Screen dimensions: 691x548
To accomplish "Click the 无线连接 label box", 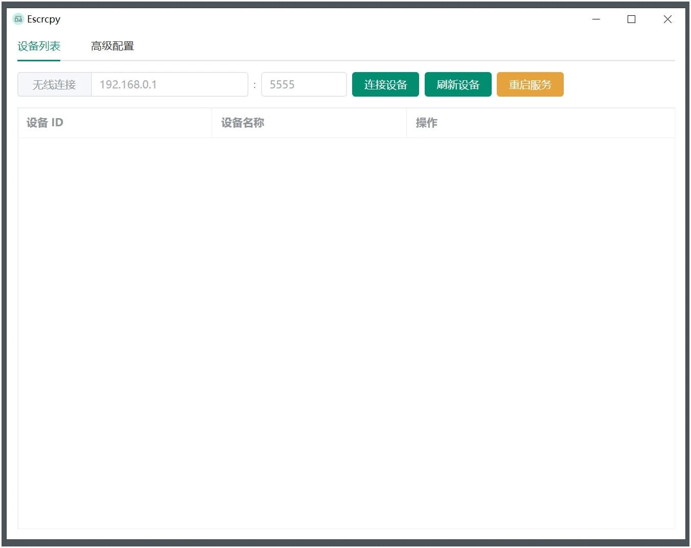I will click(x=54, y=84).
